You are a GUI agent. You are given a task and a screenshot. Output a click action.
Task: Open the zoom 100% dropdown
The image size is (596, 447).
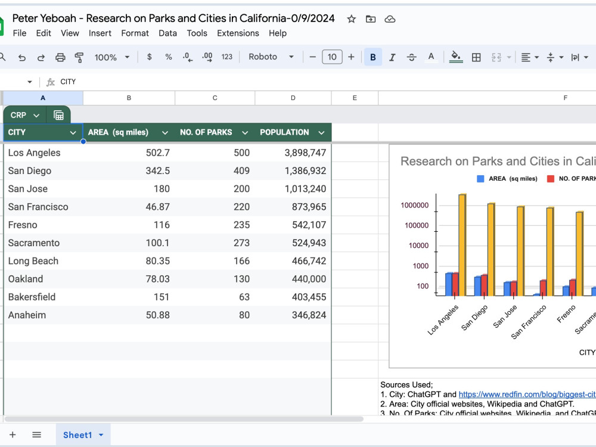click(x=112, y=57)
